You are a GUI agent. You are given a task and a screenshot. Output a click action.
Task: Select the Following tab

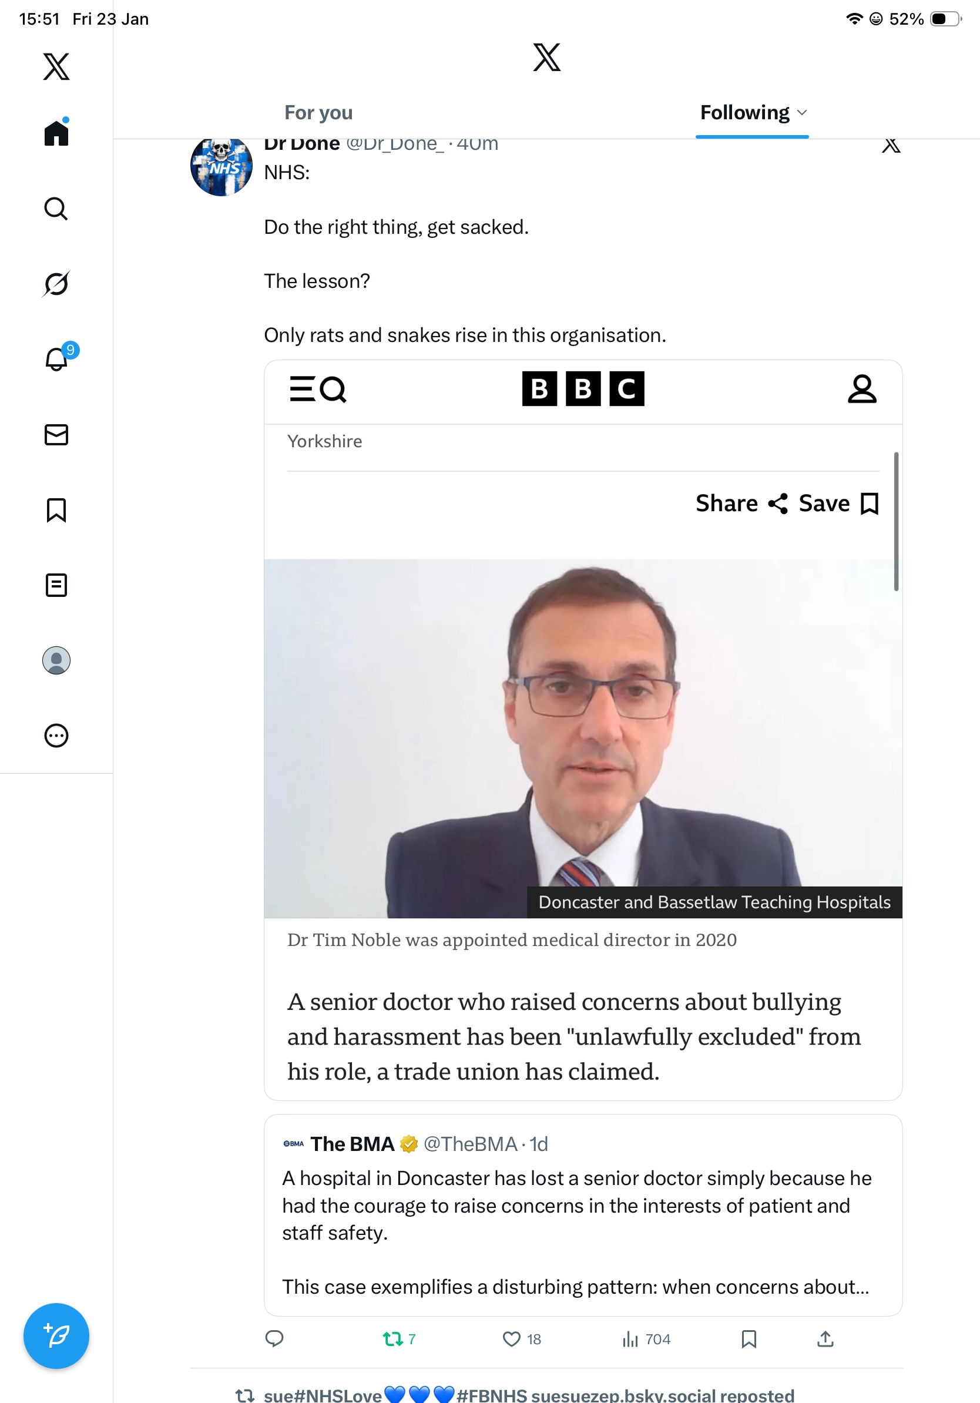(744, 113)
